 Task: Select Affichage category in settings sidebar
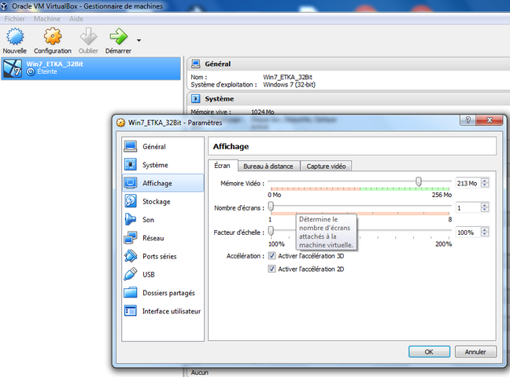(163, 183)
